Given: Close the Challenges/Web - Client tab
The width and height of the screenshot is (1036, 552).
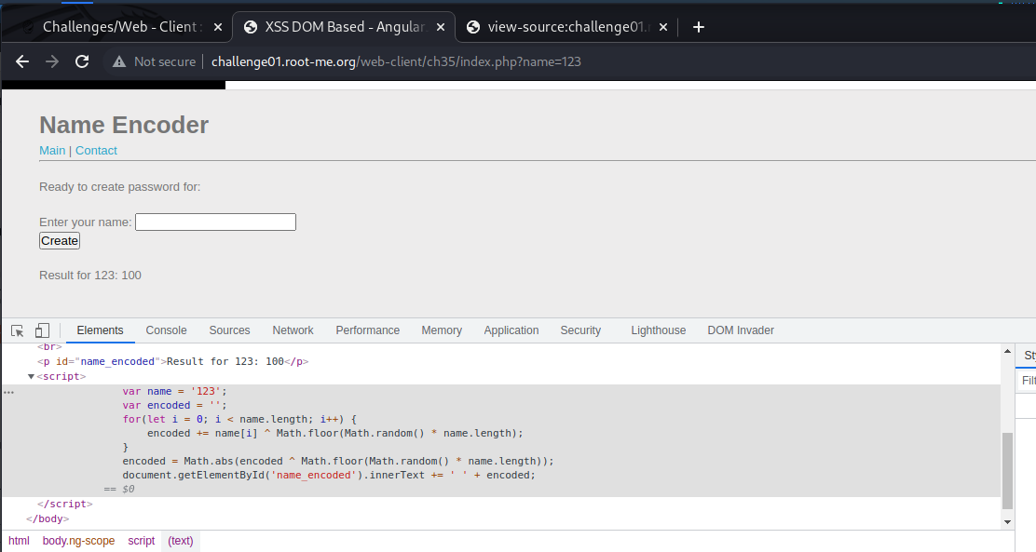Looking at the screenshot, I should coord(218,27).
